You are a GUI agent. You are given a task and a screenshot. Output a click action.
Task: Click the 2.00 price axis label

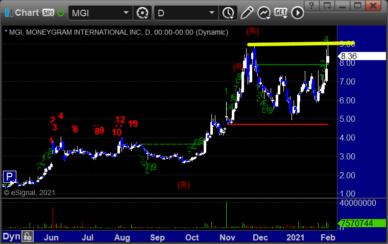(348, 175)
